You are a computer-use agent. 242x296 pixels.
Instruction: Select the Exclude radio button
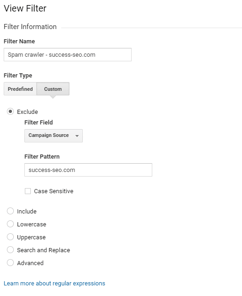(x=11, y=112)
